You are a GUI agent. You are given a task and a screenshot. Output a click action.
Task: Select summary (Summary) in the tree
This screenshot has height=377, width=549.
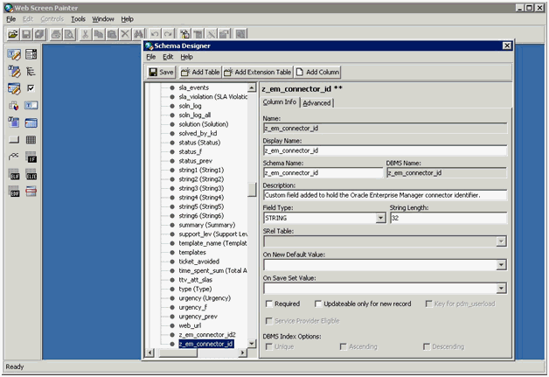point(206,225)
